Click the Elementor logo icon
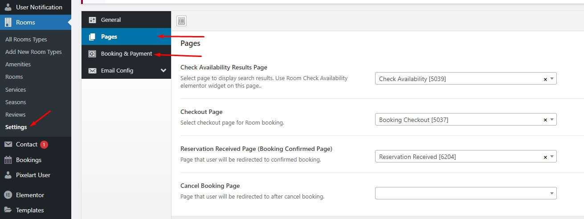 [8, 195]
